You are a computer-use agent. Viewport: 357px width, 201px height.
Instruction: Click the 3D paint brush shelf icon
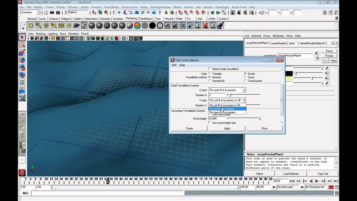[x=221, y=25]
